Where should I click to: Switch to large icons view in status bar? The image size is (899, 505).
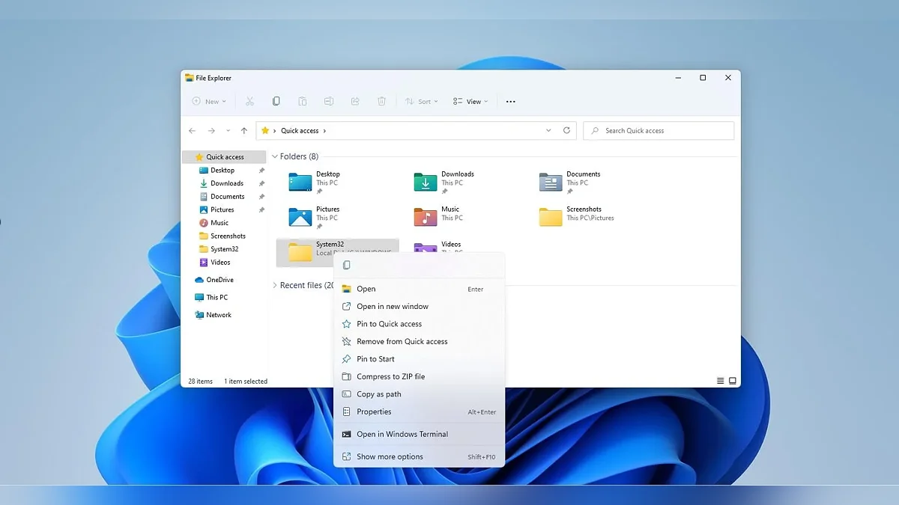point(733,381)
